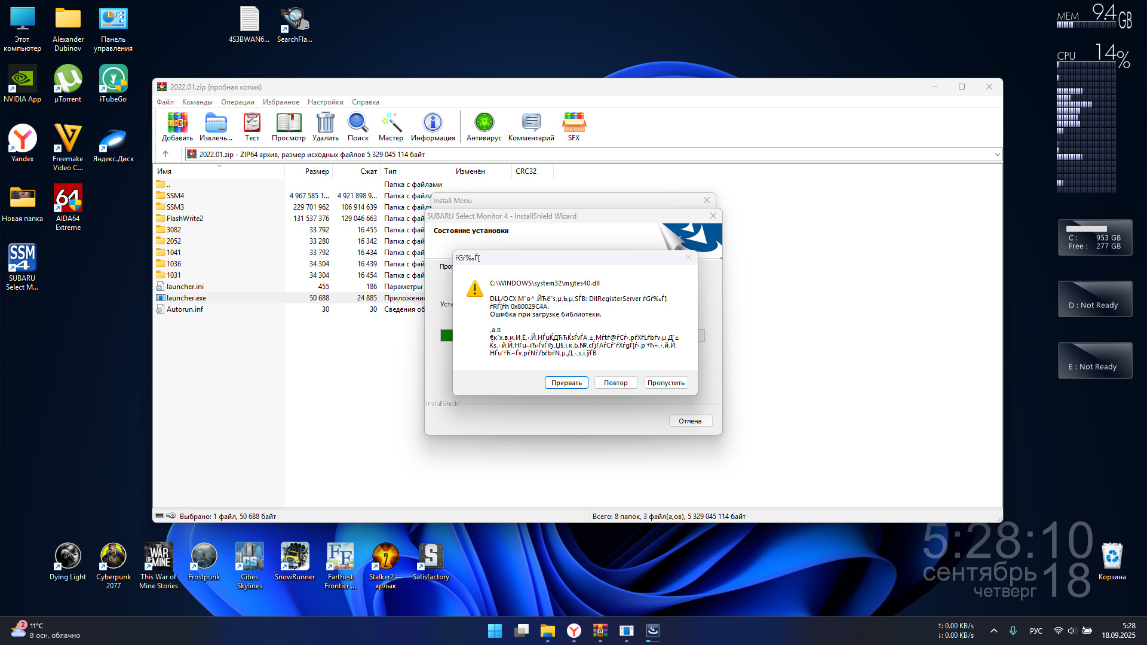Expand the archive path dropdown arrow

point(996,155)
